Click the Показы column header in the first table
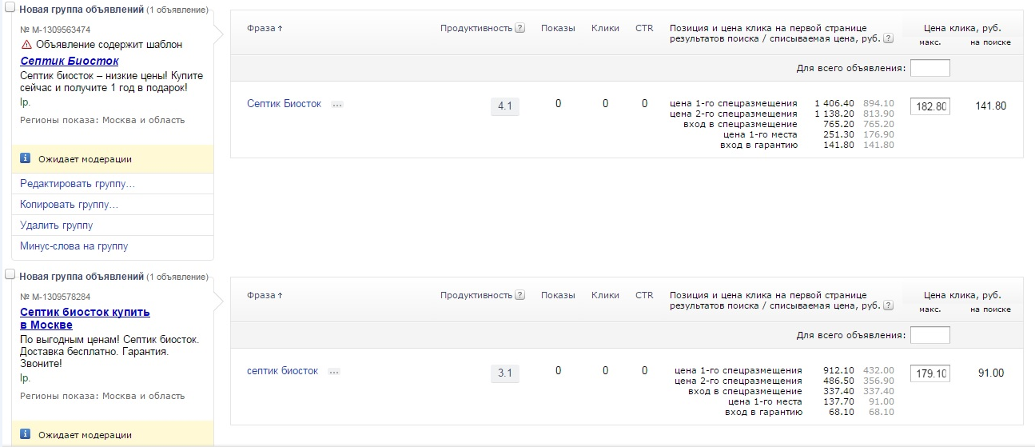The image size is (1035, 447). point(558,28)
